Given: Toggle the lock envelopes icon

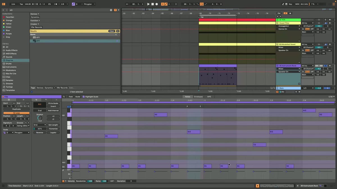Looking at the screenshot, I should tap(290, 13).
